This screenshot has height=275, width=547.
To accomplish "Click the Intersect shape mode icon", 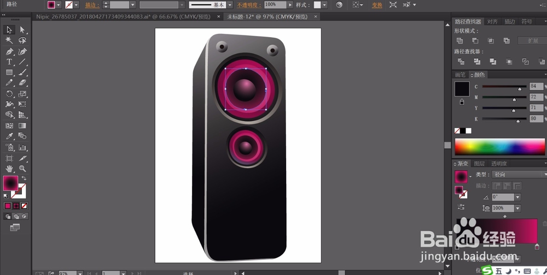I will click(491, 41).
